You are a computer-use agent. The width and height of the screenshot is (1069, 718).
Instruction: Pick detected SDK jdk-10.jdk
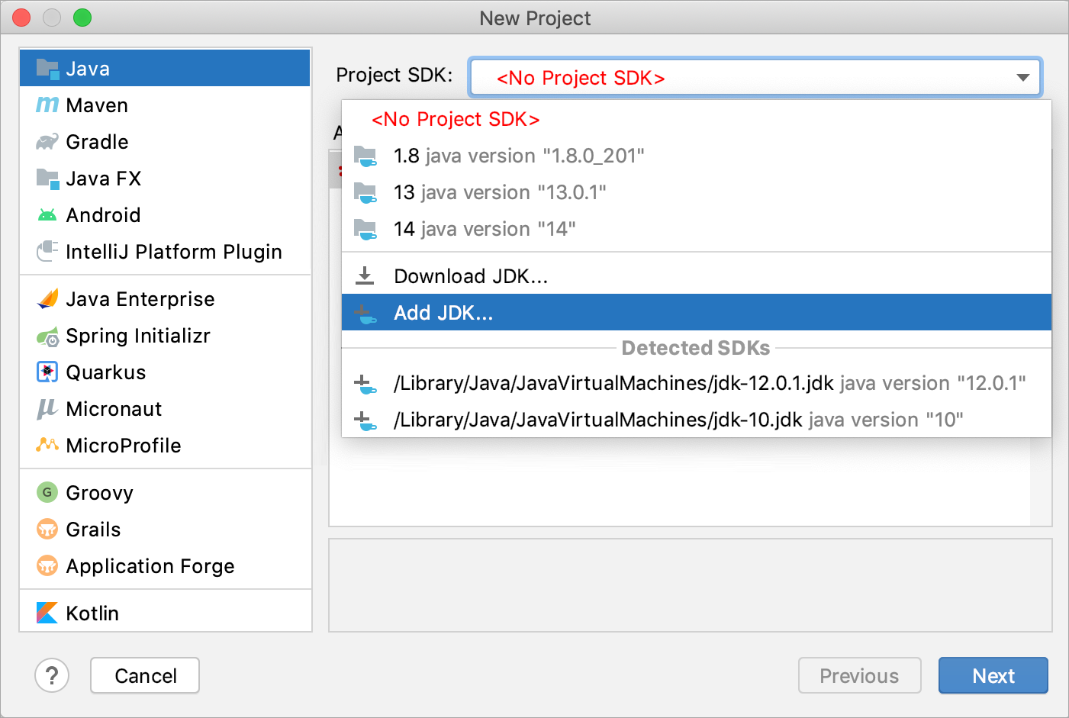pos(697,420)
